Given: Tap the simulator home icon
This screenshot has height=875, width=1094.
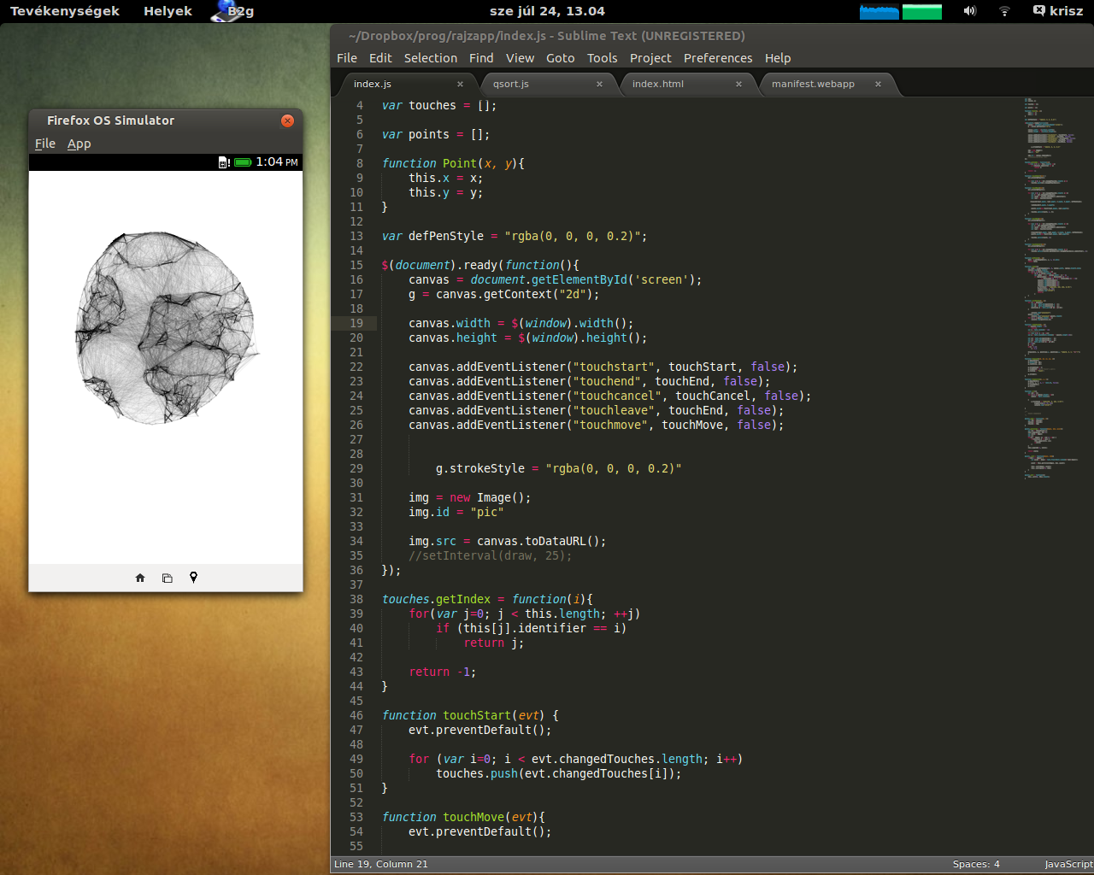Looking at the screenshot, I should coord(140,578).
